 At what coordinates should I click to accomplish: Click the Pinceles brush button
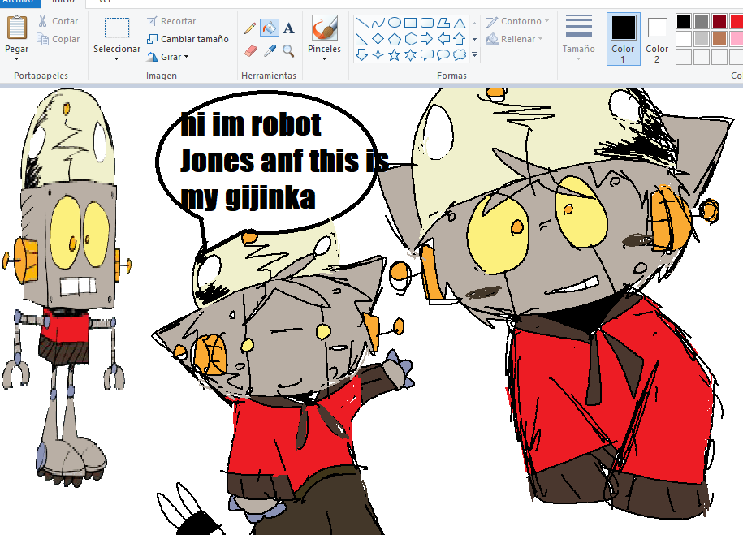[324, 28]
